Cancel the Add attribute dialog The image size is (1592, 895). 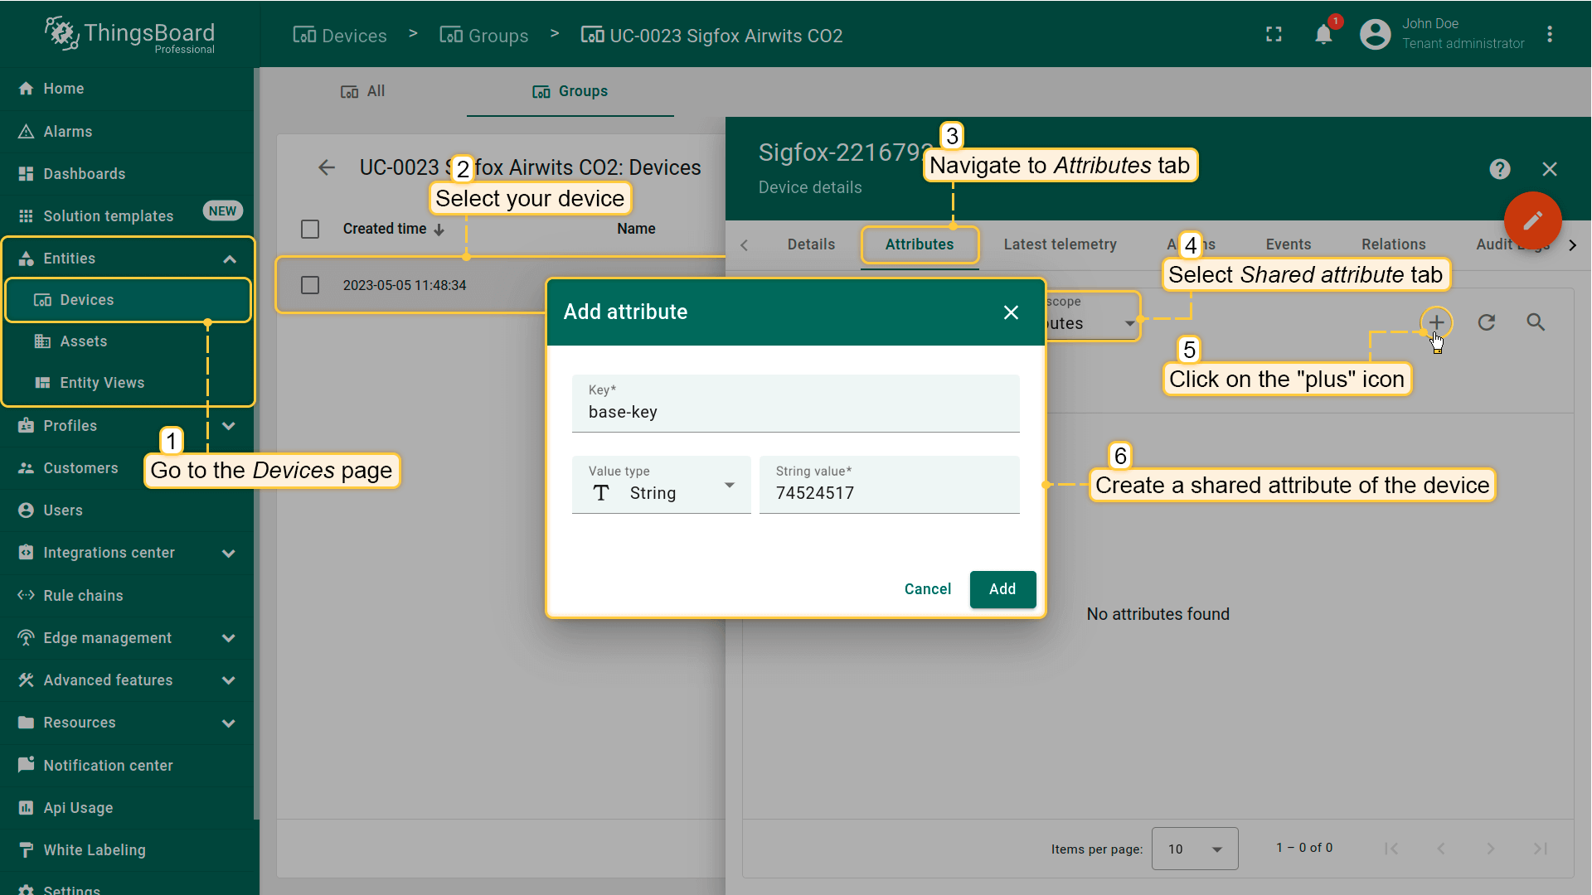pyautogui.click(x=927, y=589)
